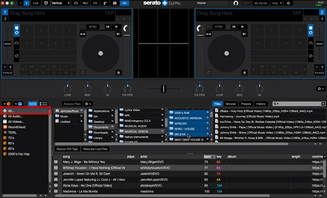Click the eject icon on deck 2

pos(244,73)
